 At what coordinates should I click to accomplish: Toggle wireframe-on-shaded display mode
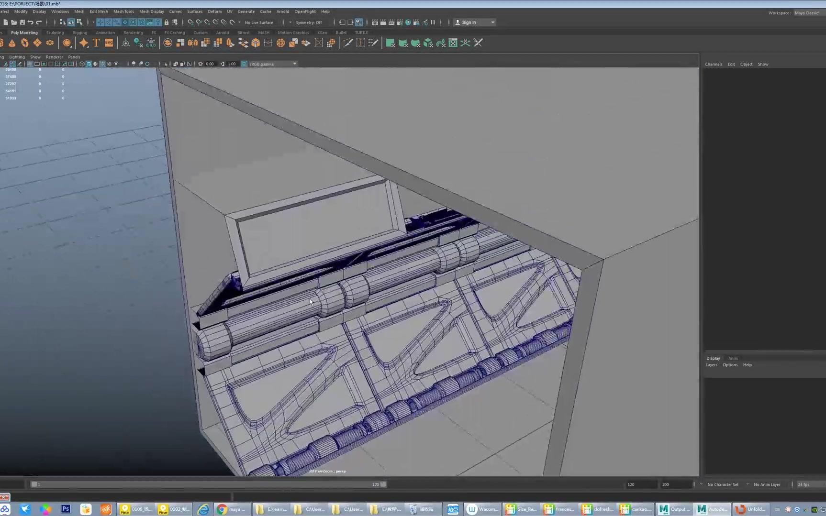point(102,64)
